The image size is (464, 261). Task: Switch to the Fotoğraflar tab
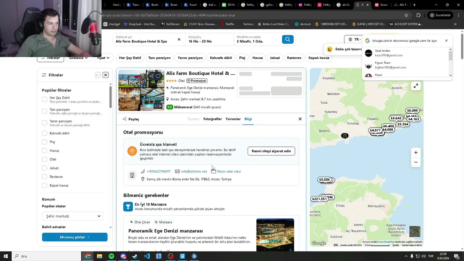point(212,119)
